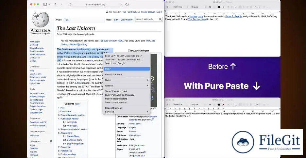Click the Create account link
The height and width of the screenshot is (158, 306).
click(x=148, y=12)
